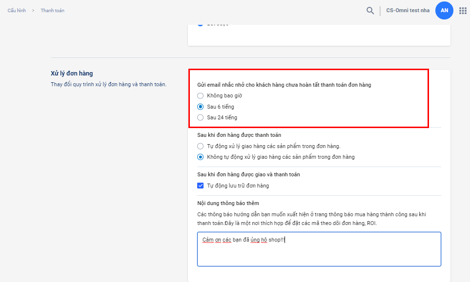Toggle the Tự động lưu trữ đơn hàng checkbox

[201, 186]
